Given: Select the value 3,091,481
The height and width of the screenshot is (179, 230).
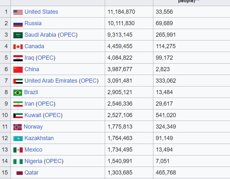Looking at the screenshot, I should 120,81.
